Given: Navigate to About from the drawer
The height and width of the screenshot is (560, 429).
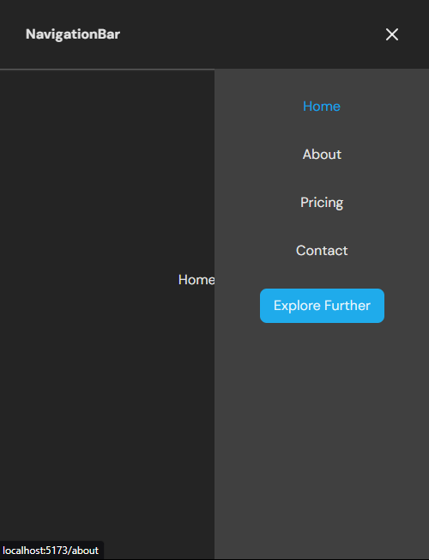Looking at the screenshot, I should [x=322, y=155].
